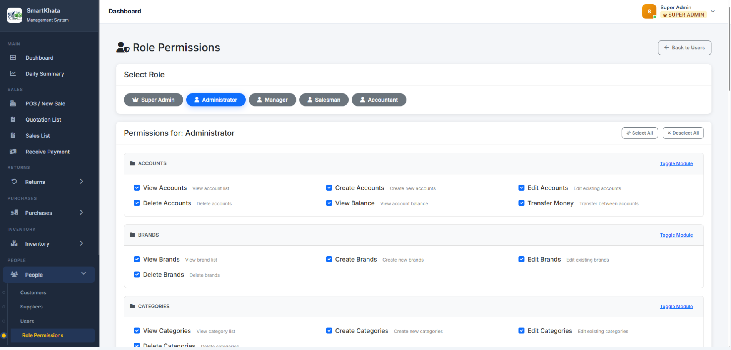Switch to the Accountant role
The width and height of the screenshot is (731, 350).
(379, 100)
